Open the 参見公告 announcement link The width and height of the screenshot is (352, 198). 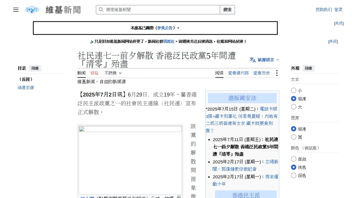(165, 28)
